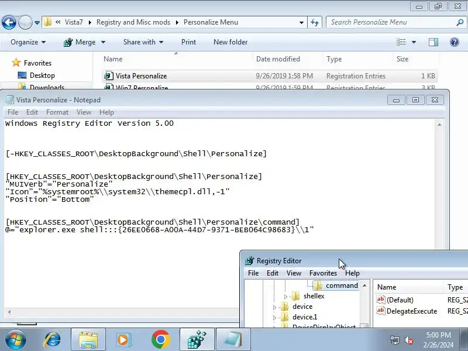Open Google Chrome from taskbar
Viewport: 468px width, 351px height.
coord(160,340)
